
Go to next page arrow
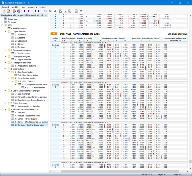point(29,11)
